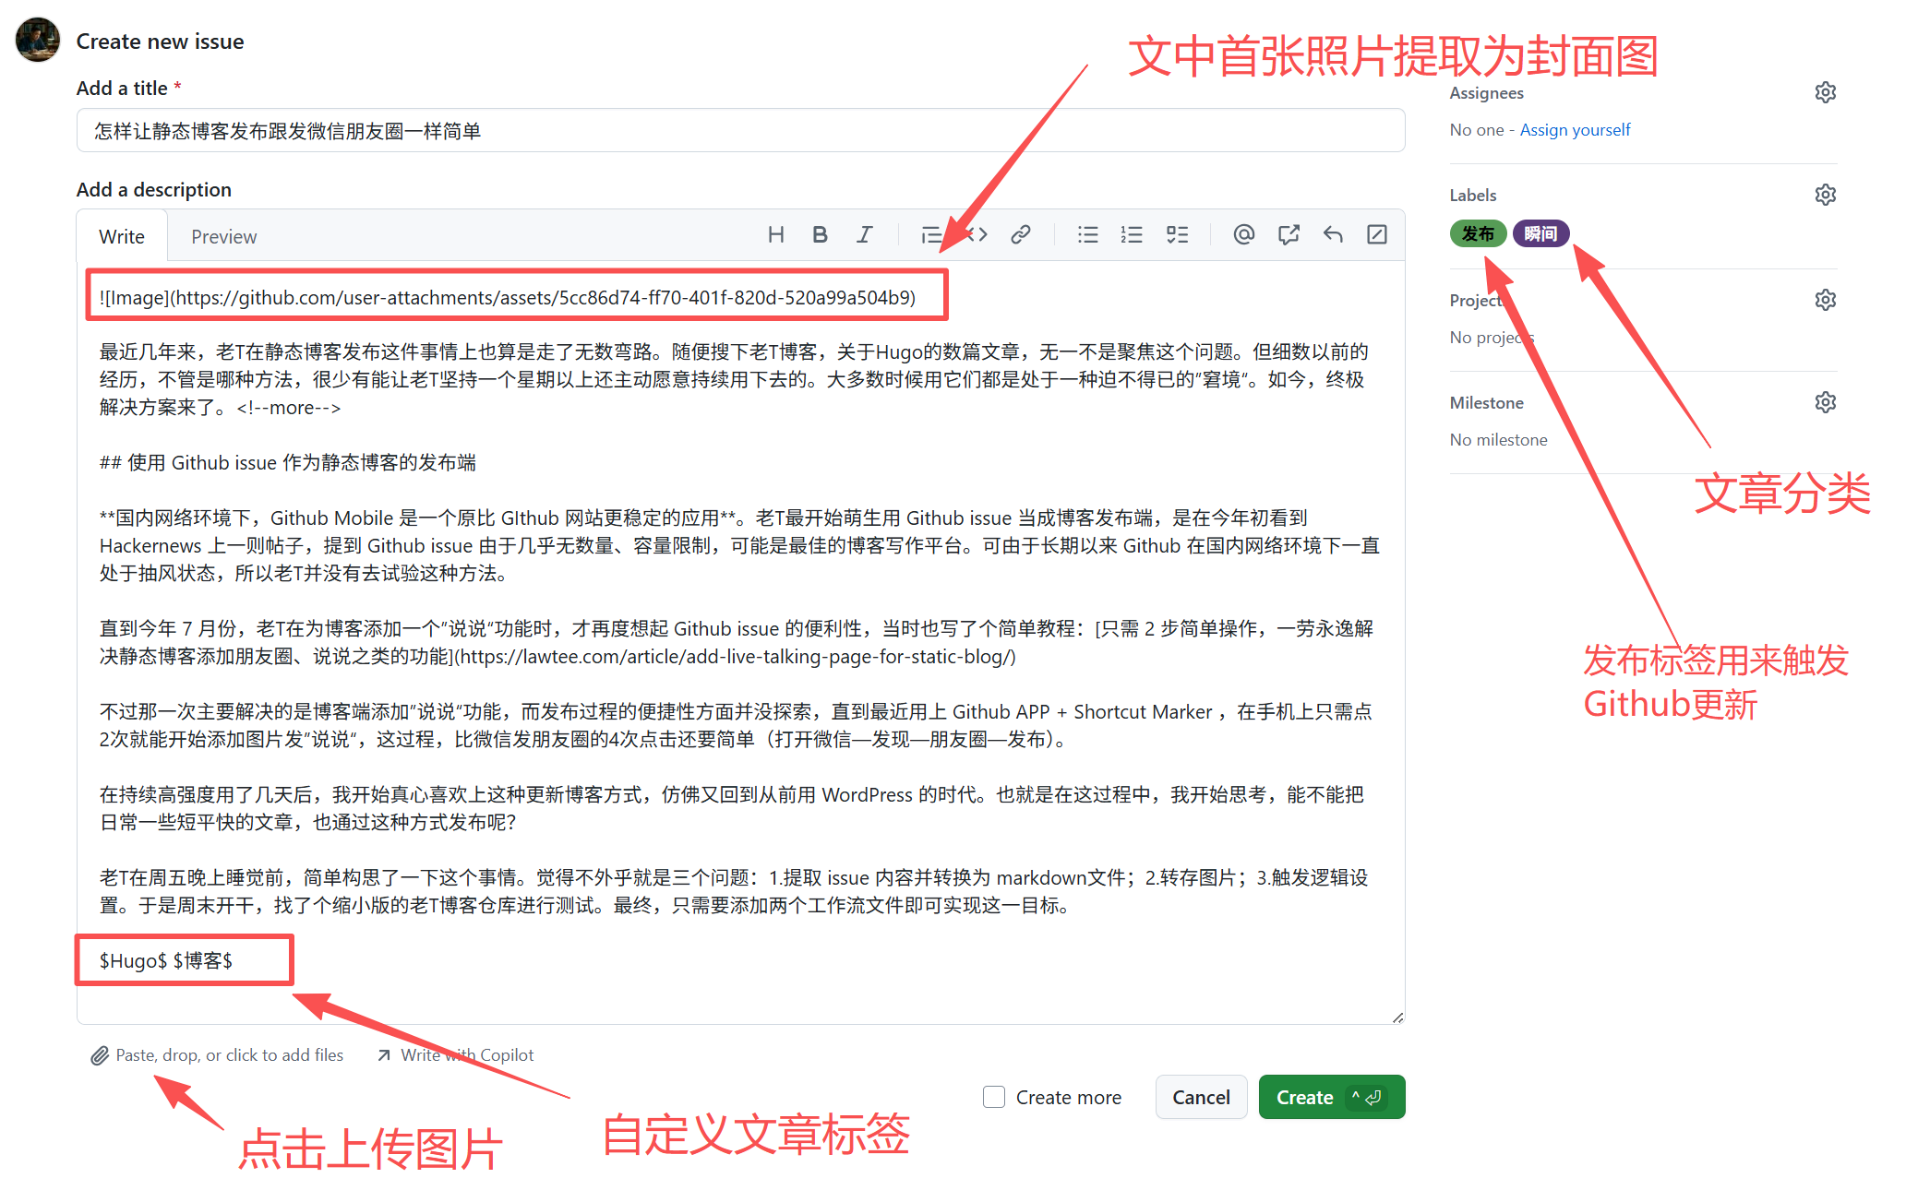This screenshot has width=1906, height=1202.
Task: Switch to the Preview tab
Action: point(223,236)
